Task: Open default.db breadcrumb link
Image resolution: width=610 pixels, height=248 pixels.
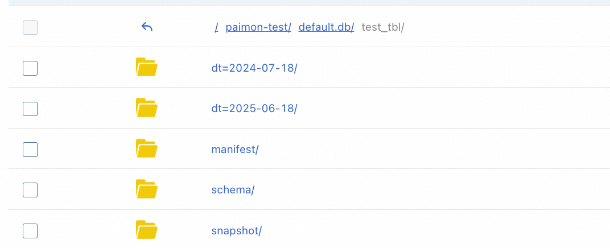Action: coord(326,27)
